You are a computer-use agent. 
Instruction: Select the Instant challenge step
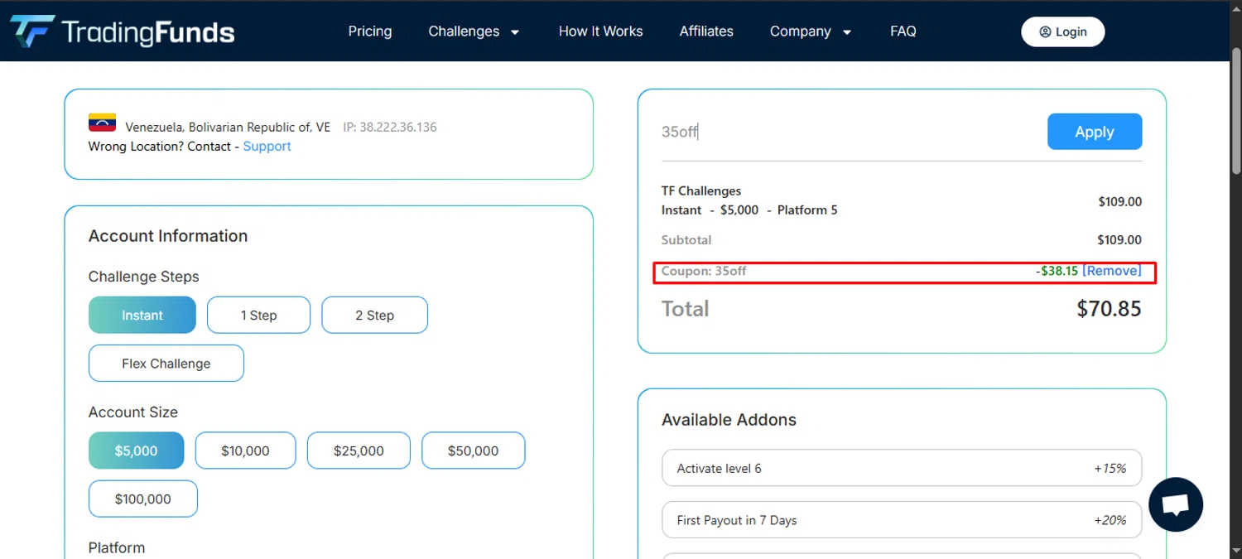click(142, 315)
